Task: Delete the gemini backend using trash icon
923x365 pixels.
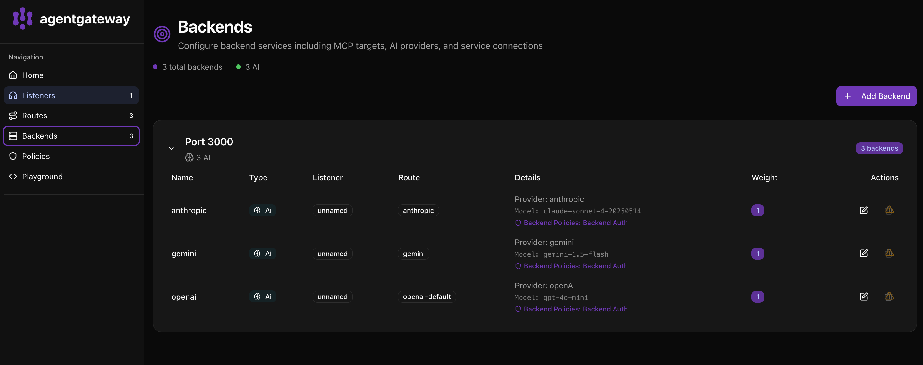Action: (889, 254)
